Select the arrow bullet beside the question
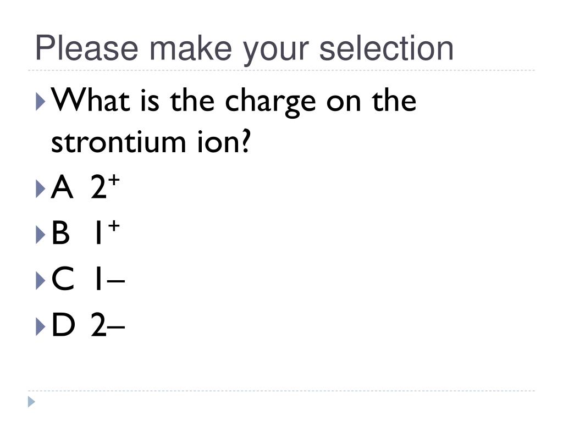The image size is (563, 422). [x=41, y=102]
